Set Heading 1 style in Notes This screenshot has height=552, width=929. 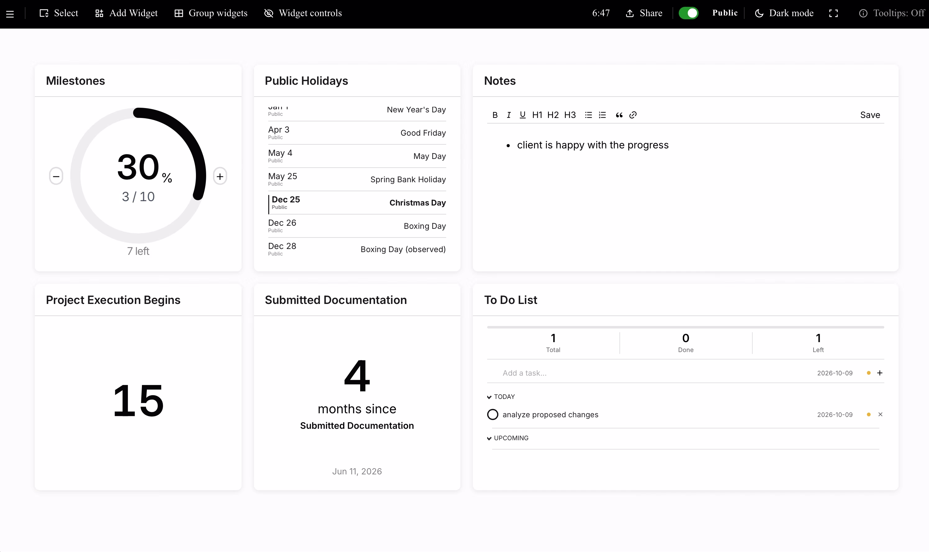tap(537, 115)
